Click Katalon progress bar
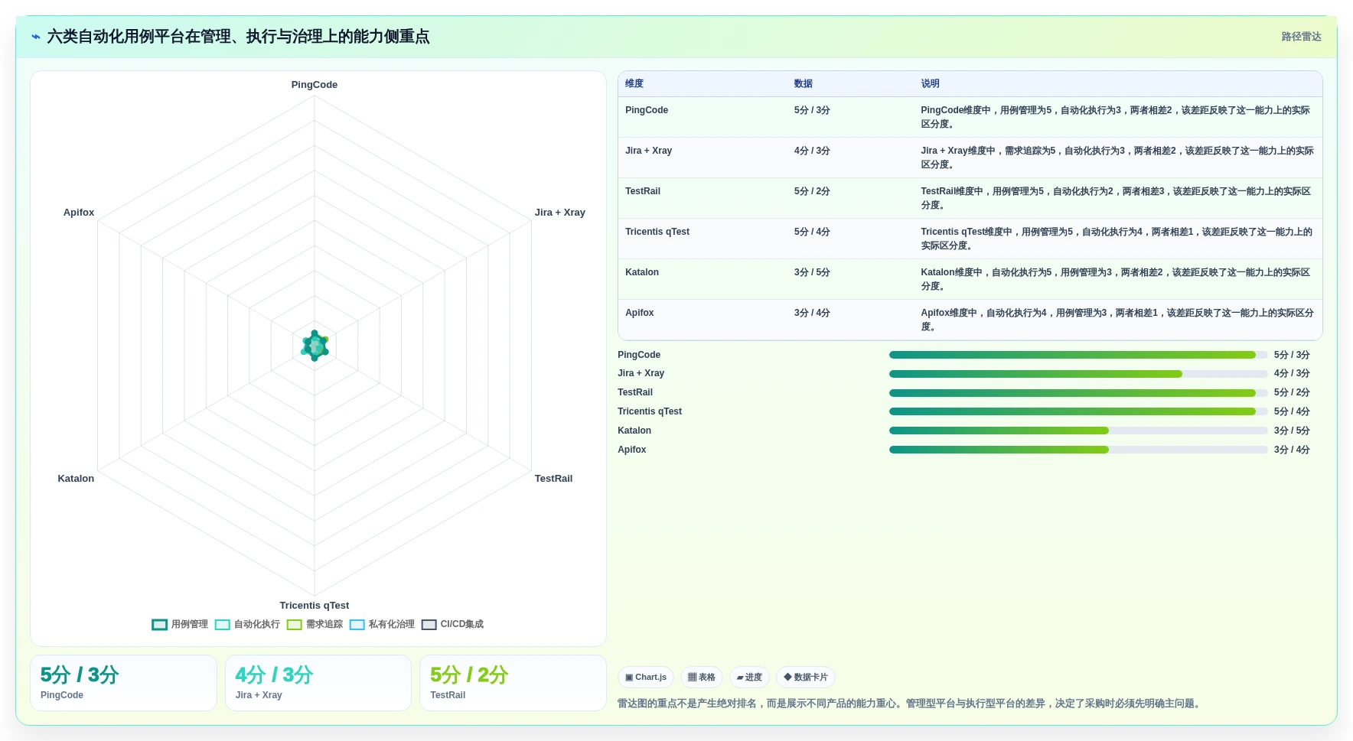Viewport: 1353px width, 741px height. 1078,431
